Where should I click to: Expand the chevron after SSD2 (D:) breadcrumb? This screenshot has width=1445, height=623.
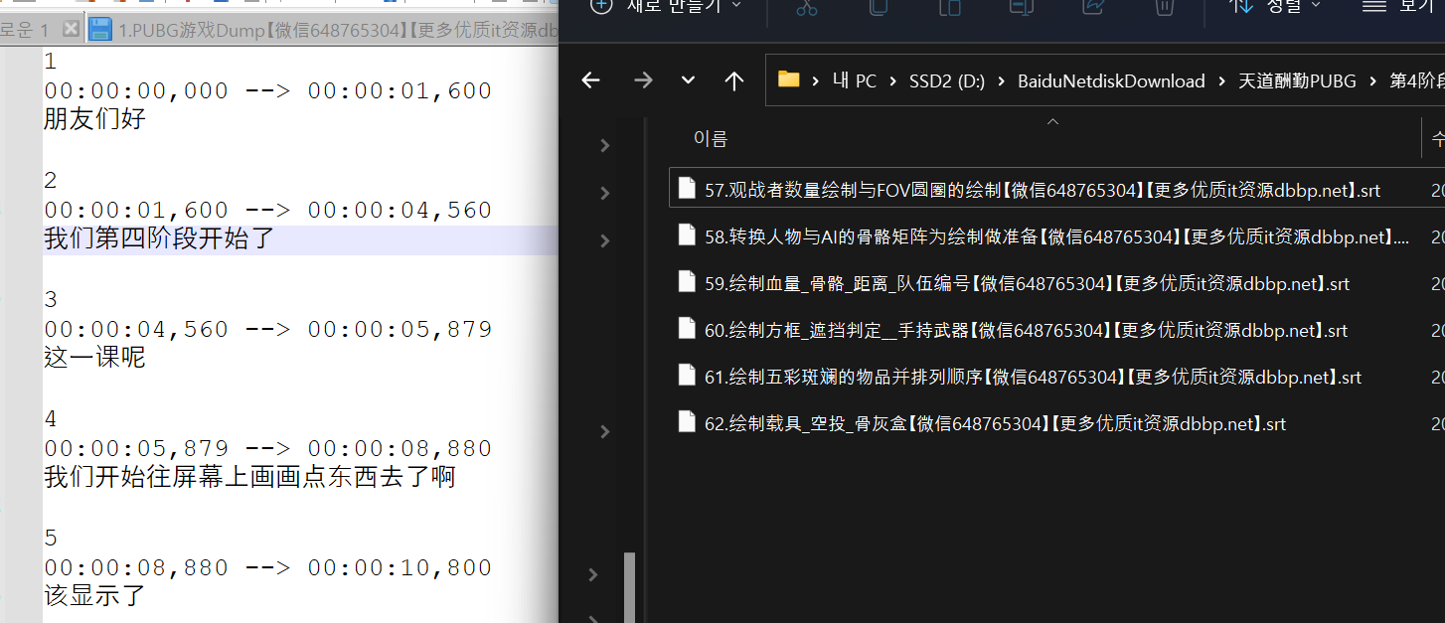1001,81
